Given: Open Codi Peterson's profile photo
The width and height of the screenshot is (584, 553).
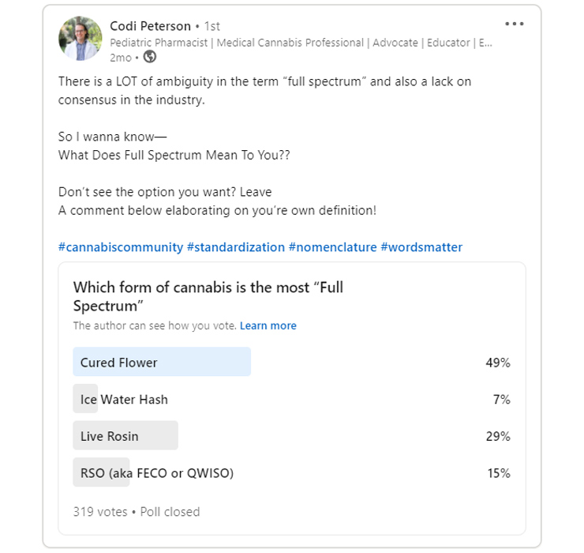Looking at the screenshot, I should point(80,39).
